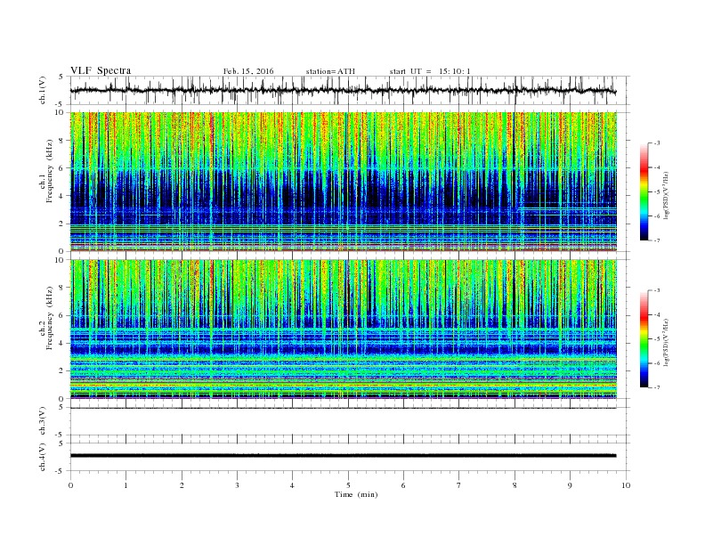Click the "-5" value on upper color bar

[x=657, y=192]
